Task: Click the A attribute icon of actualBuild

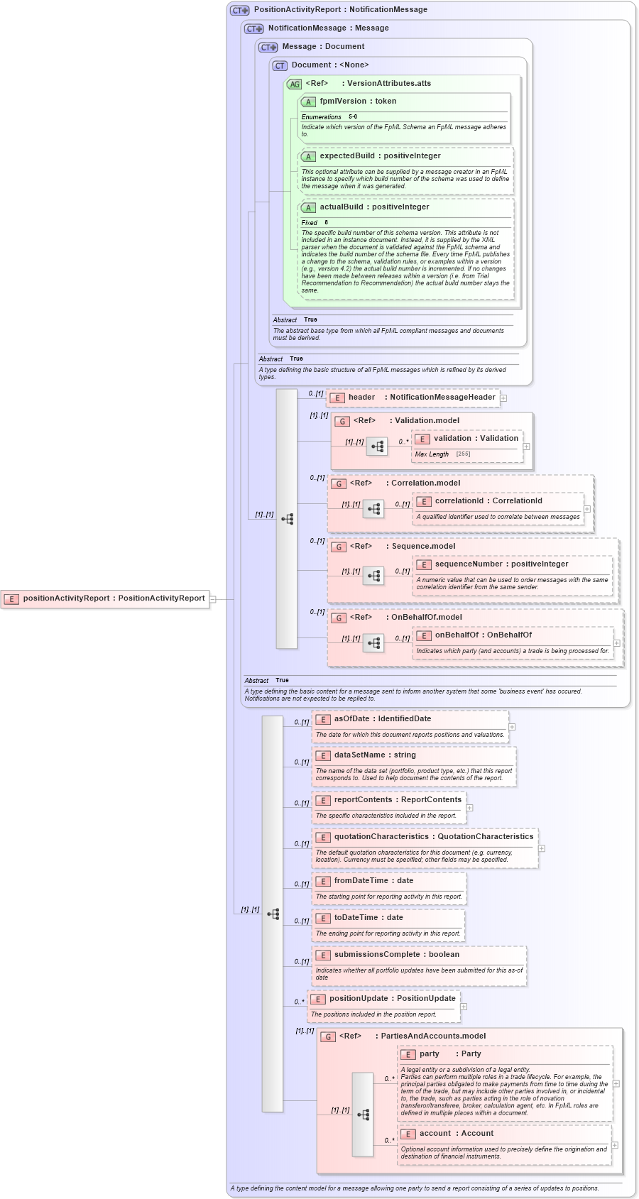Action: (x=308, y=207)
